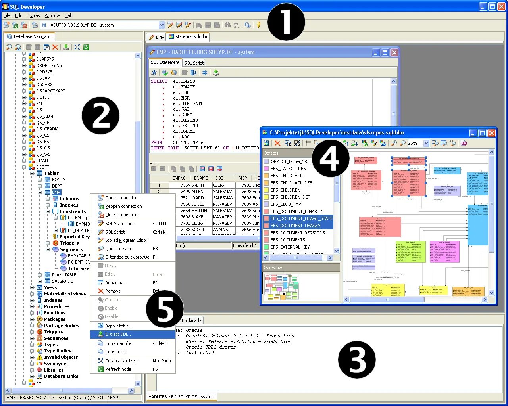Click the running man Execute icon in EMP window

click(154, 73)
